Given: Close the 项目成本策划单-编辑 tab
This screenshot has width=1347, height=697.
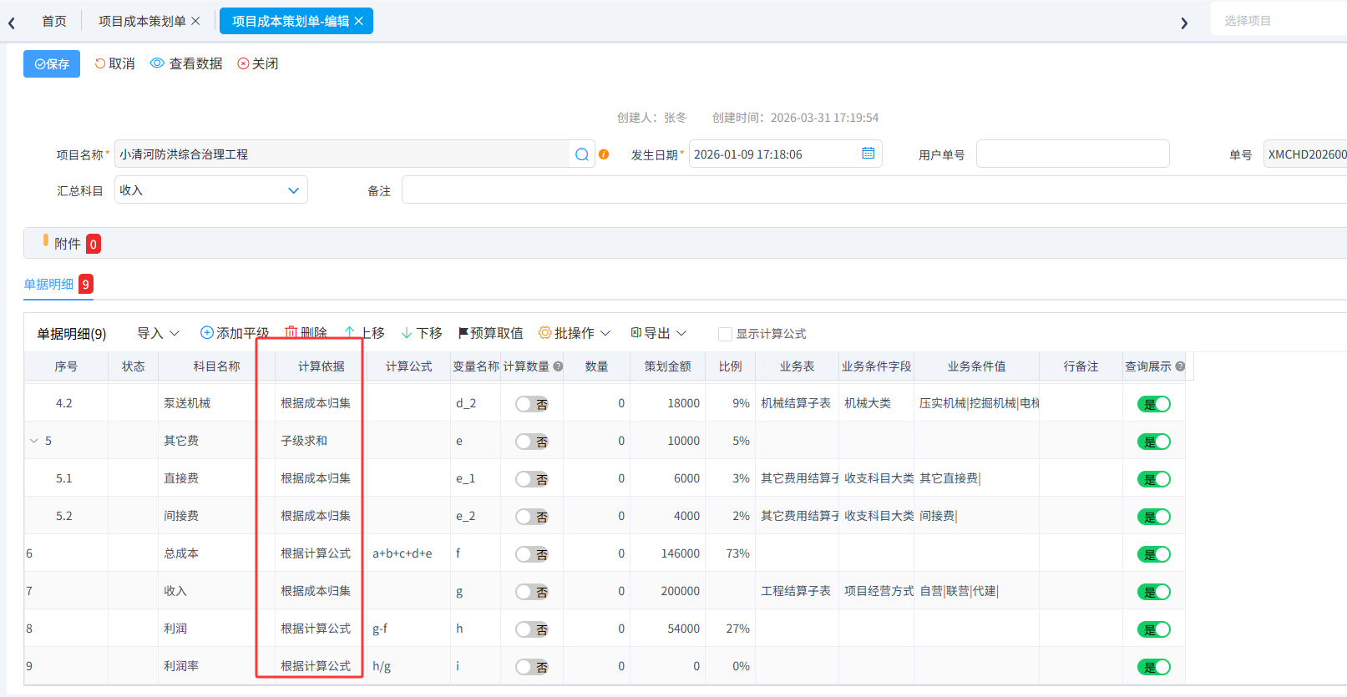Looking at the screenshot, I should point(359,21).
